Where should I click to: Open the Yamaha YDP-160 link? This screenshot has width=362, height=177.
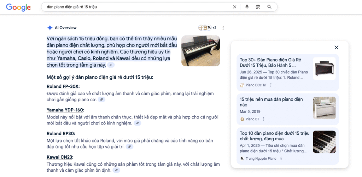(65, 110)
